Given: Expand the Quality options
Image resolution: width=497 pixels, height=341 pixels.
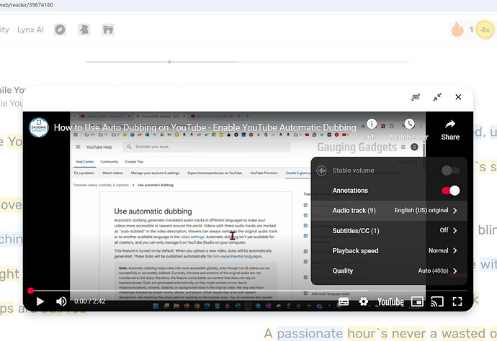Looking at the screenshot, I should 389,270.
